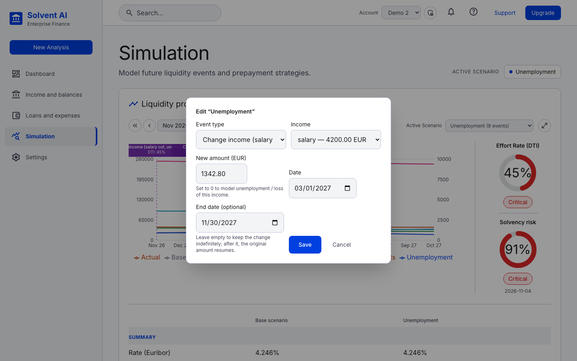
Task: Click the purple income salary cut event marker
Action: click(x=151, y=150)
